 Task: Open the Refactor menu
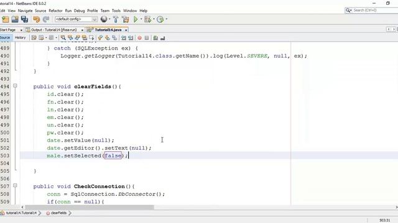coord(55,11)
